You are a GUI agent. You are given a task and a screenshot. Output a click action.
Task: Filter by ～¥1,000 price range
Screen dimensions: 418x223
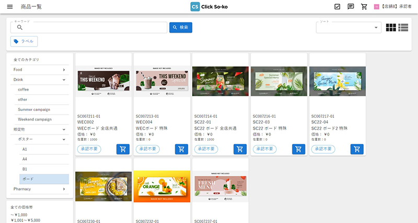pyautogui.click(x=19, y=215)
